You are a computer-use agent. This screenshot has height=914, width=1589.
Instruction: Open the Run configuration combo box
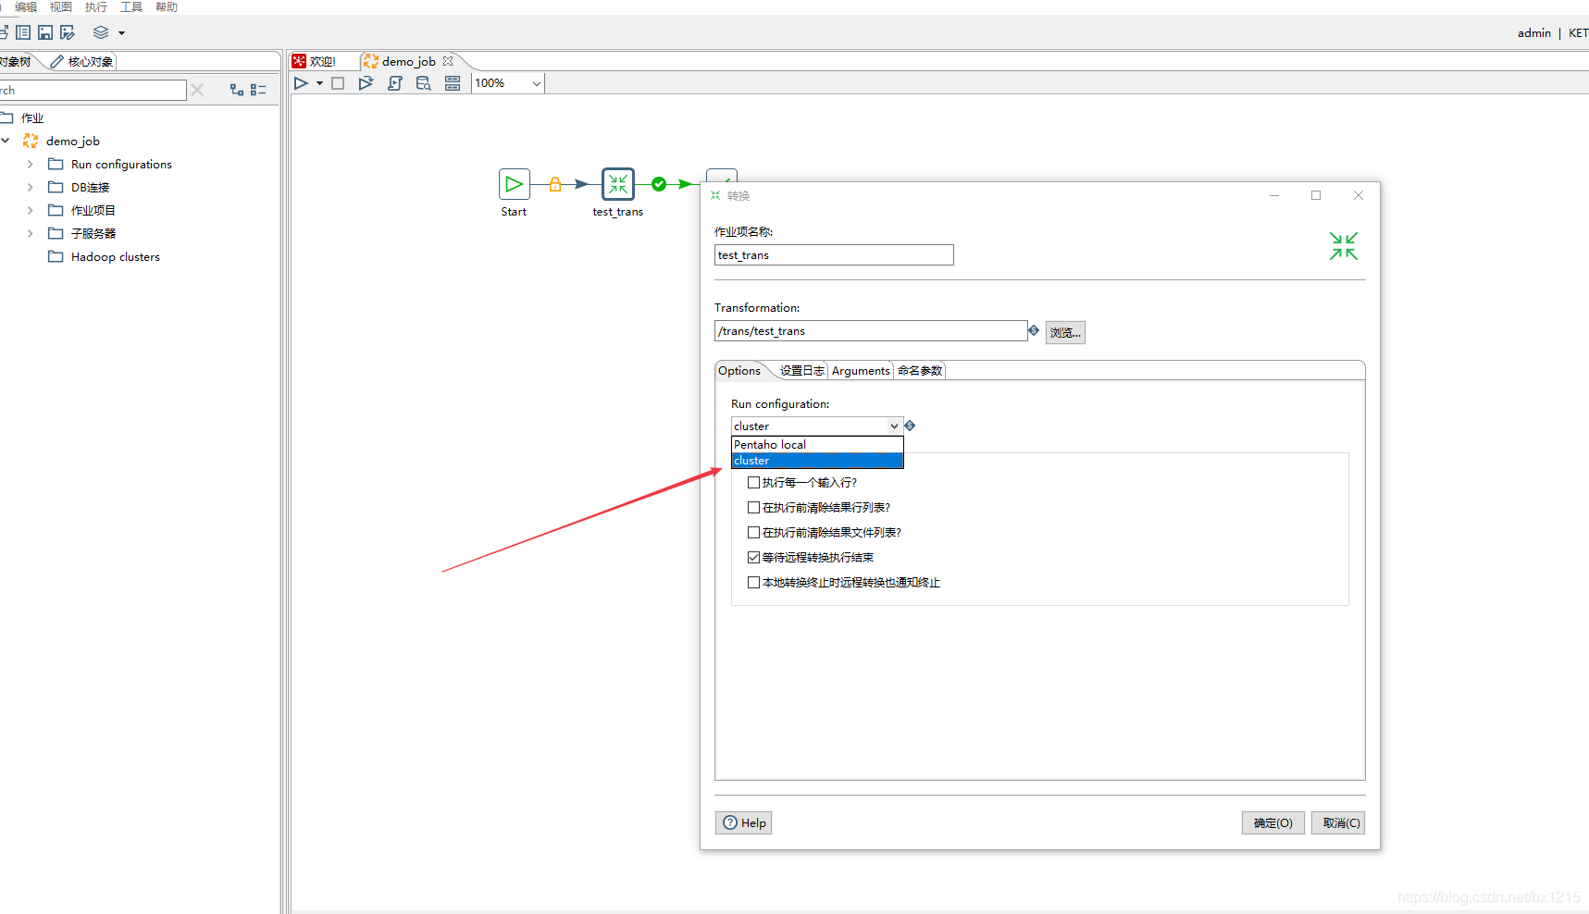816,426
